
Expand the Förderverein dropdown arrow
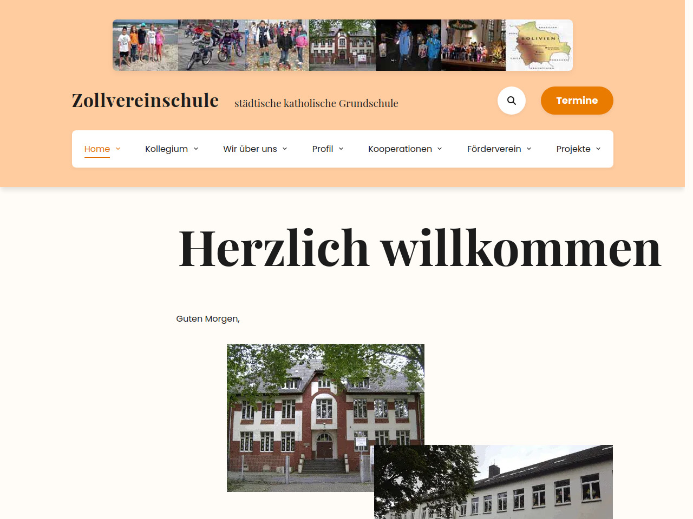[529, 149]
